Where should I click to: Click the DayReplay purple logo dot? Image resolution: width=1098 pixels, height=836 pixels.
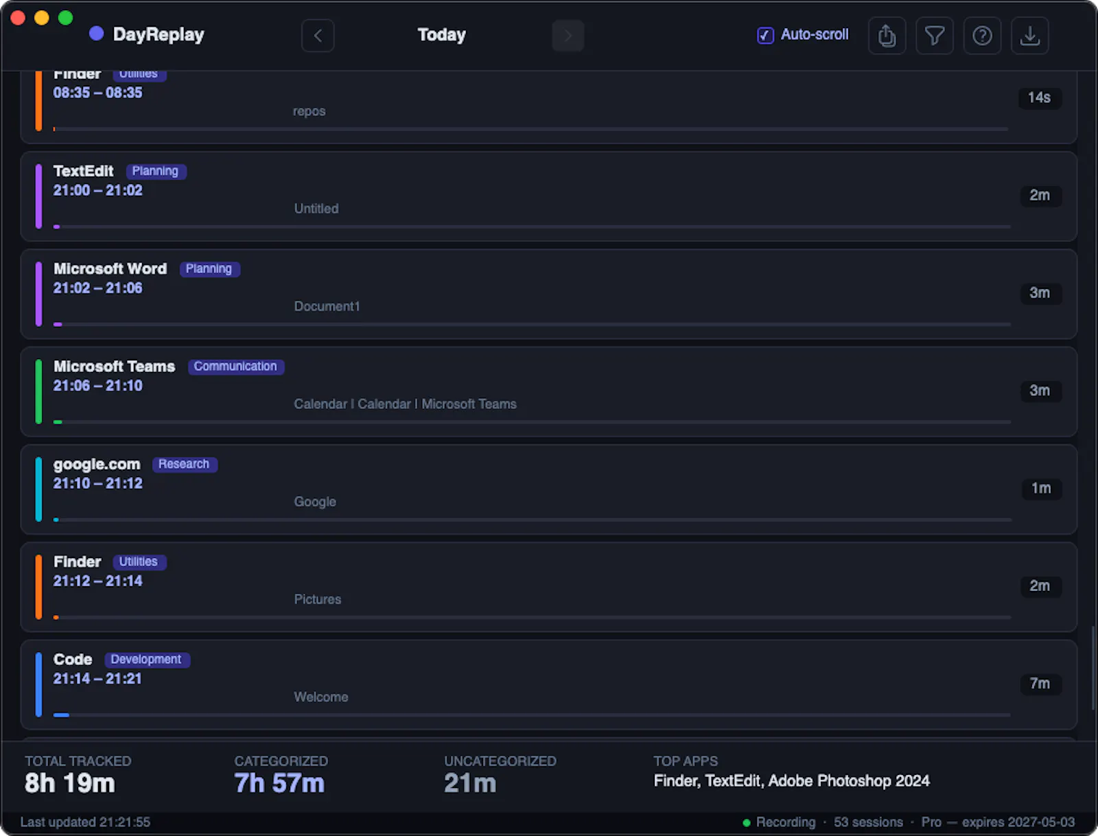coord(97,33)
